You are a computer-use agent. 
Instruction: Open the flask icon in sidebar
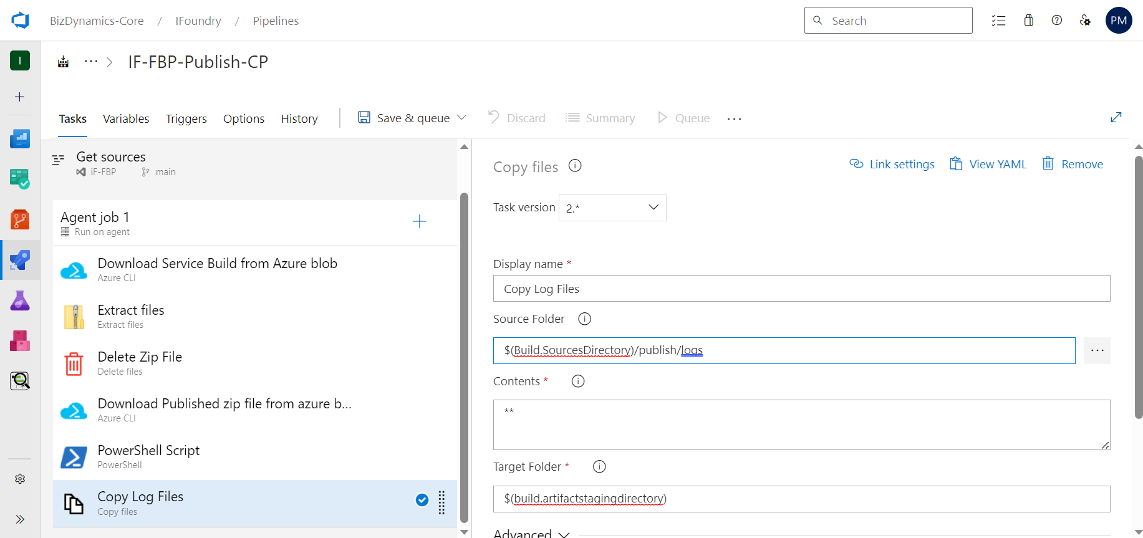click(x=20, y=300)
